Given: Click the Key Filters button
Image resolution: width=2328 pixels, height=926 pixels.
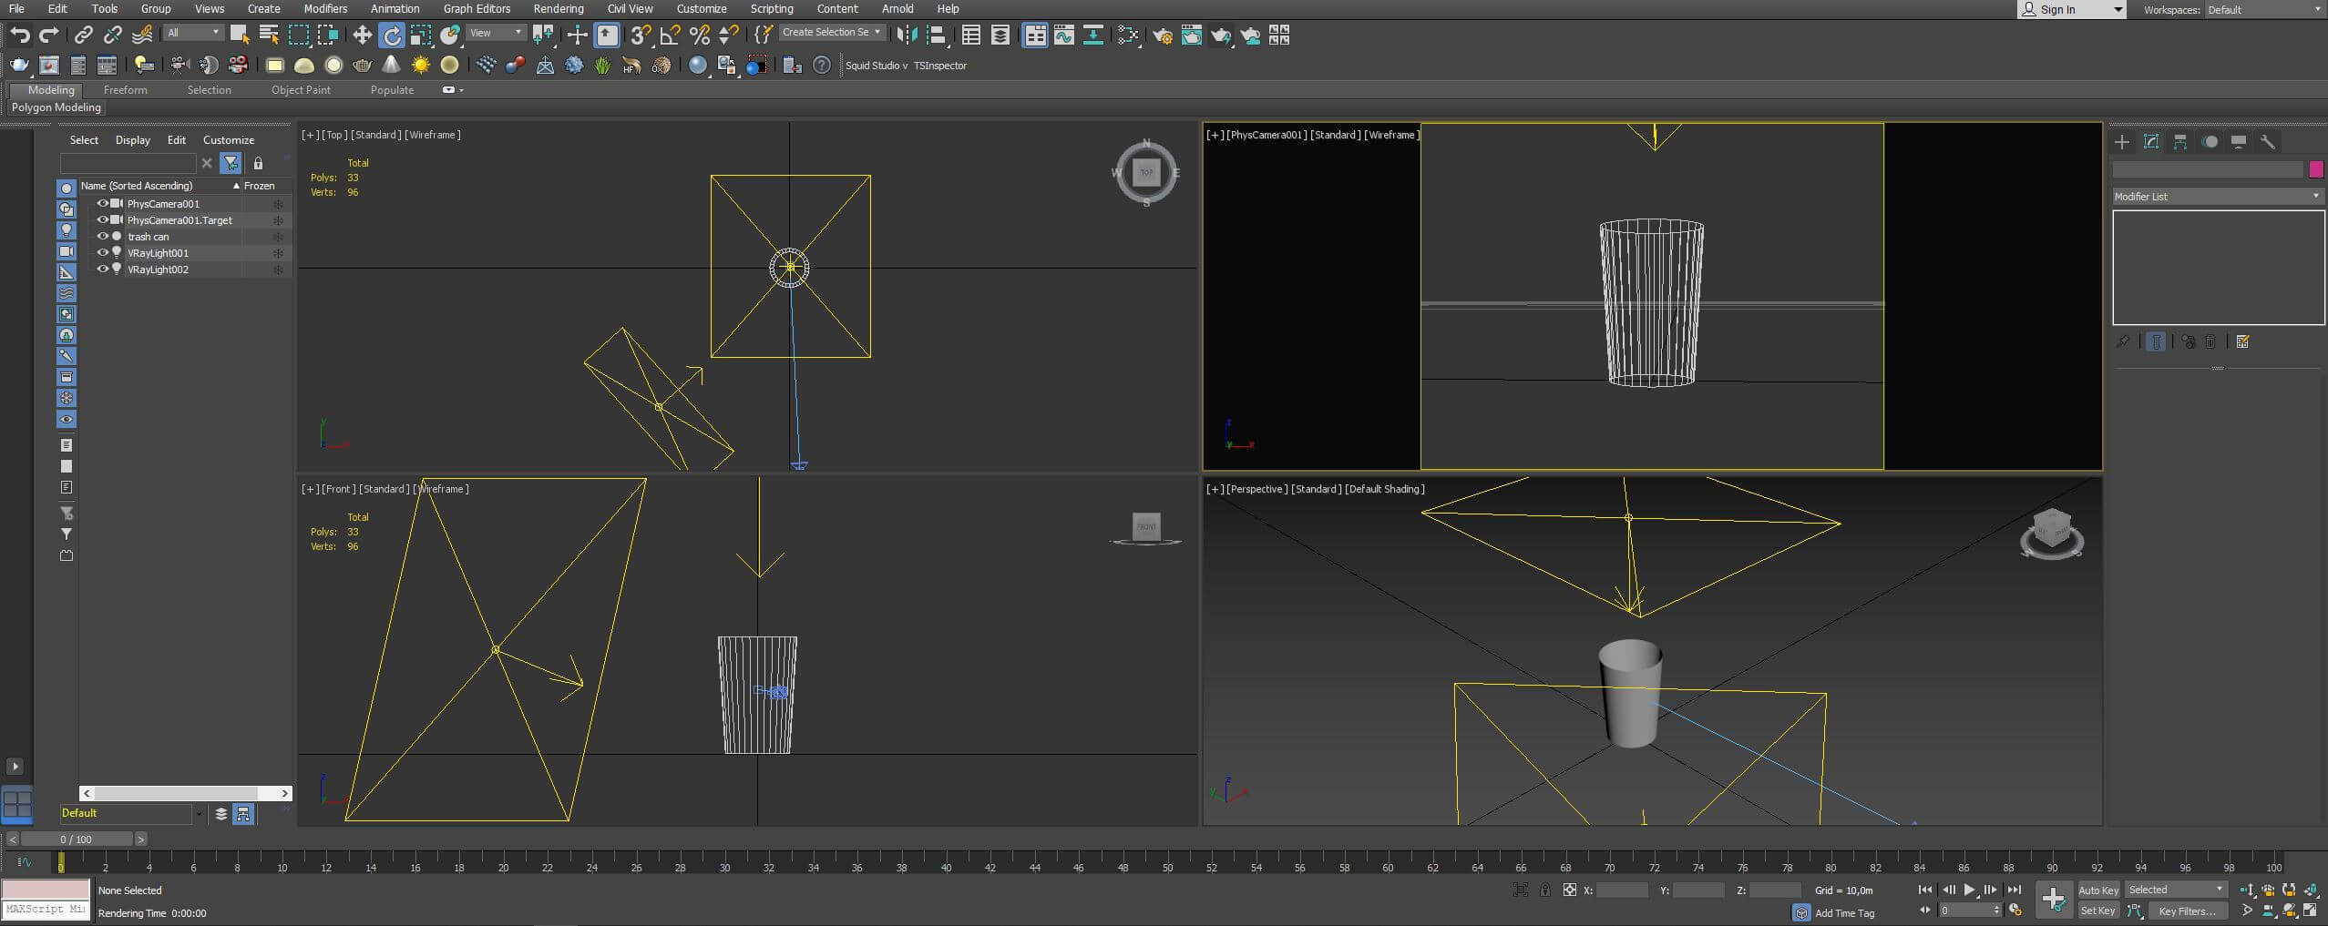Looking at the screenshot, I should (x=2188, y=911).
